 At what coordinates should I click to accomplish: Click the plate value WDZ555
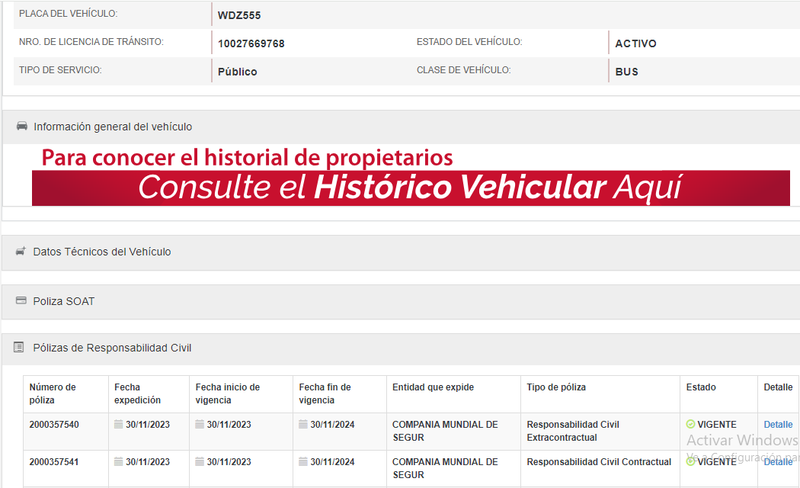tap(238, 15)
